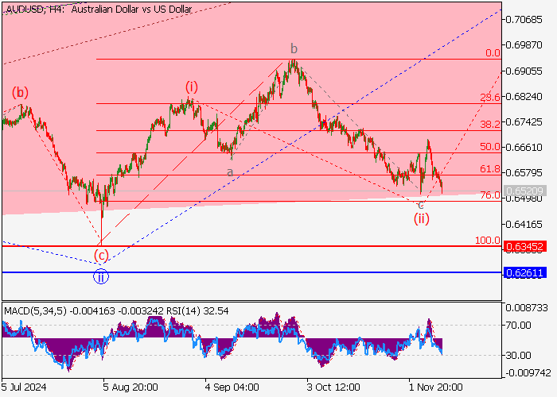This screenshot has height=397, width=557.
Task: Click the thick red horizontal line at 0.63452
Action: coord(252,246)
